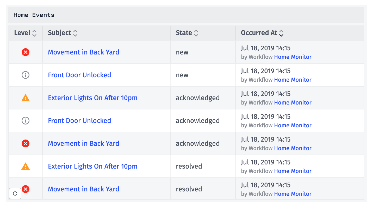Open the Home Monitor workflow on the first row
This screenshot has height=208, width=373.
point(293,57)
